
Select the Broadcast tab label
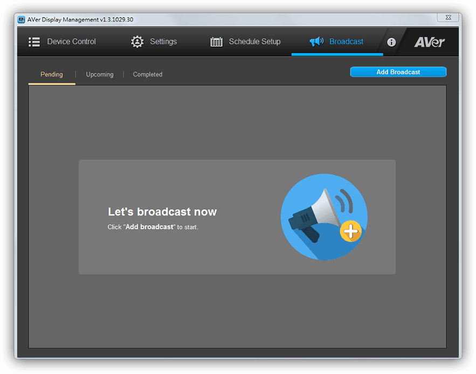tap(347, 41)
